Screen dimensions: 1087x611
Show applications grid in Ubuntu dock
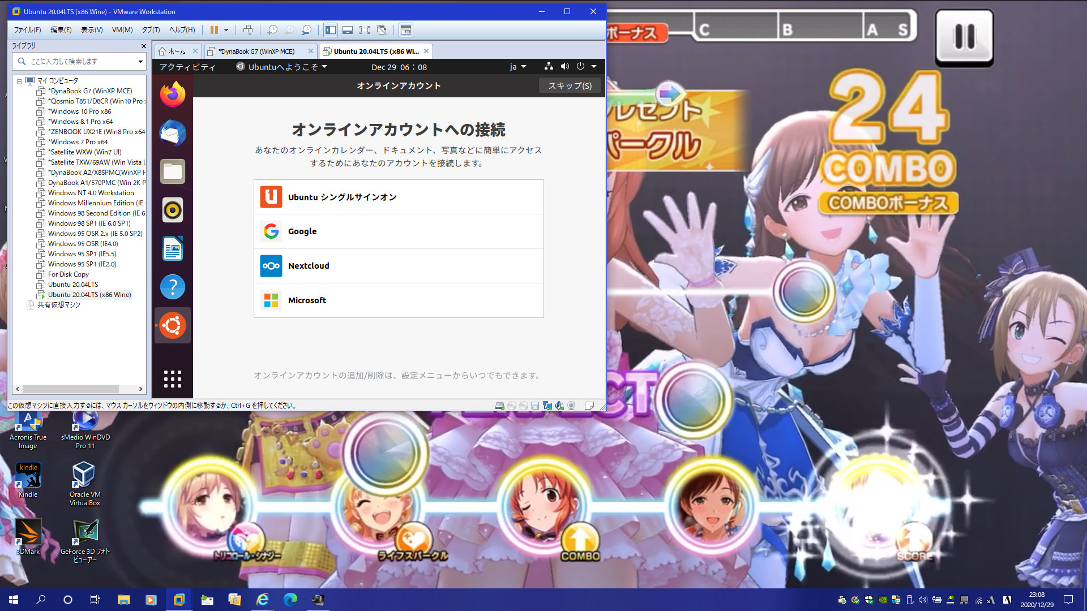click(173, 379)
